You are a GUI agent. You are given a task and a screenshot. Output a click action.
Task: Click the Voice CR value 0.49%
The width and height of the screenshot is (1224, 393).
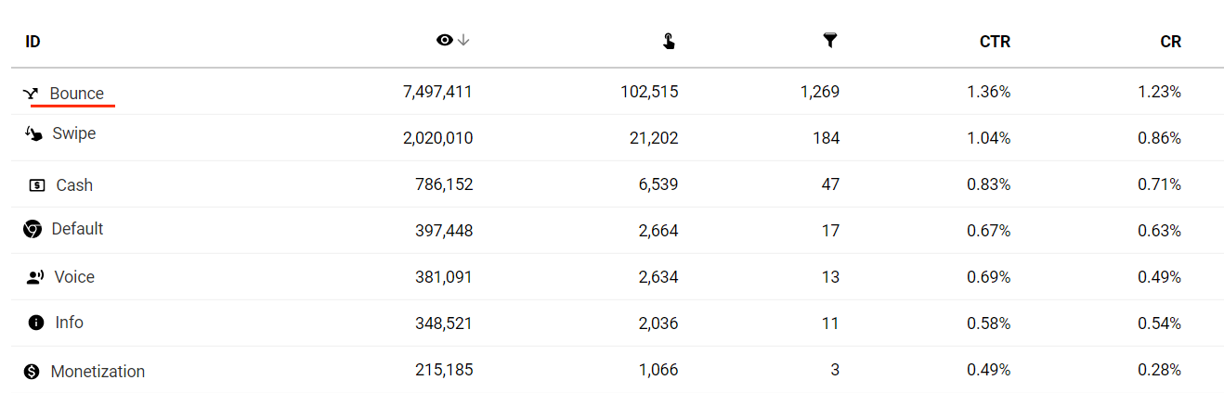1159,277
